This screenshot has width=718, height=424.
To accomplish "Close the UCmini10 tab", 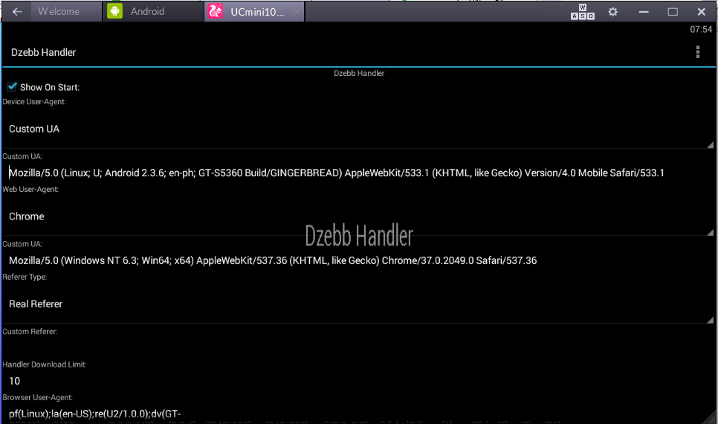I will [x=297, y=13].
